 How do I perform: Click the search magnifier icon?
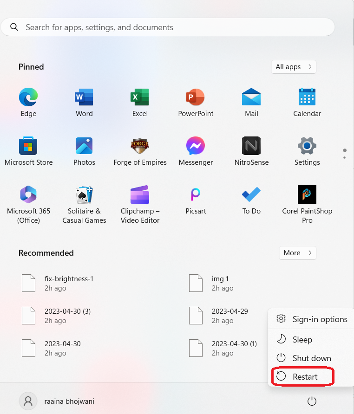[14, 27]
